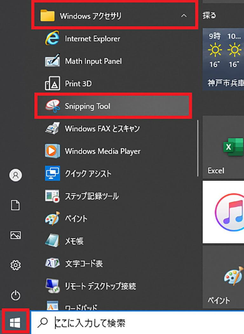
Task: Open Settings gear in Start sidebar
Action: [16, 265]
